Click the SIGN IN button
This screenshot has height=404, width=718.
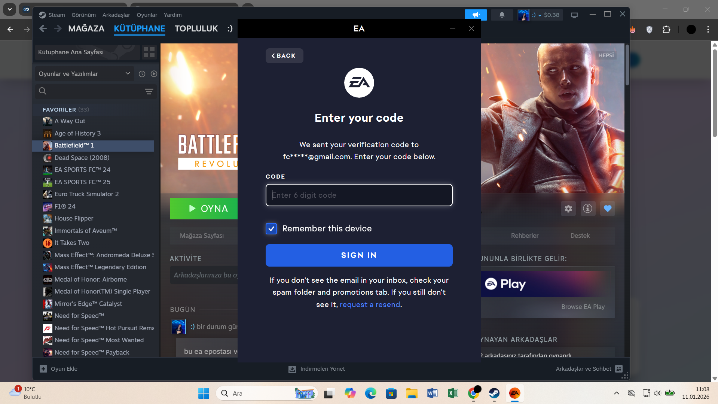359,255
